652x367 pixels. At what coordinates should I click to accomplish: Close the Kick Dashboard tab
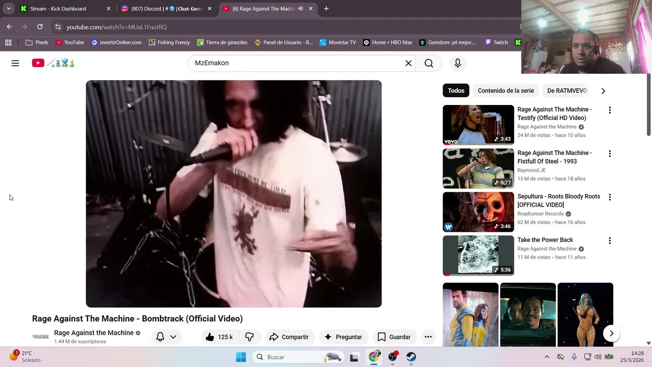[108, 9]
